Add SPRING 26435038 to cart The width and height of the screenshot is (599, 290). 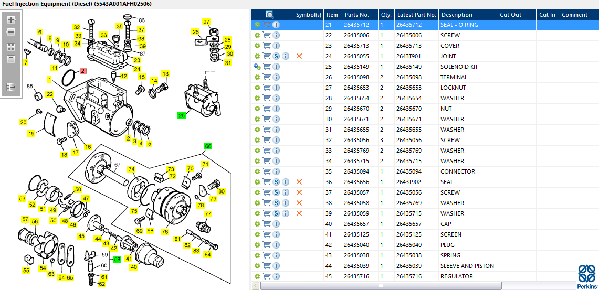pos(267,256)
